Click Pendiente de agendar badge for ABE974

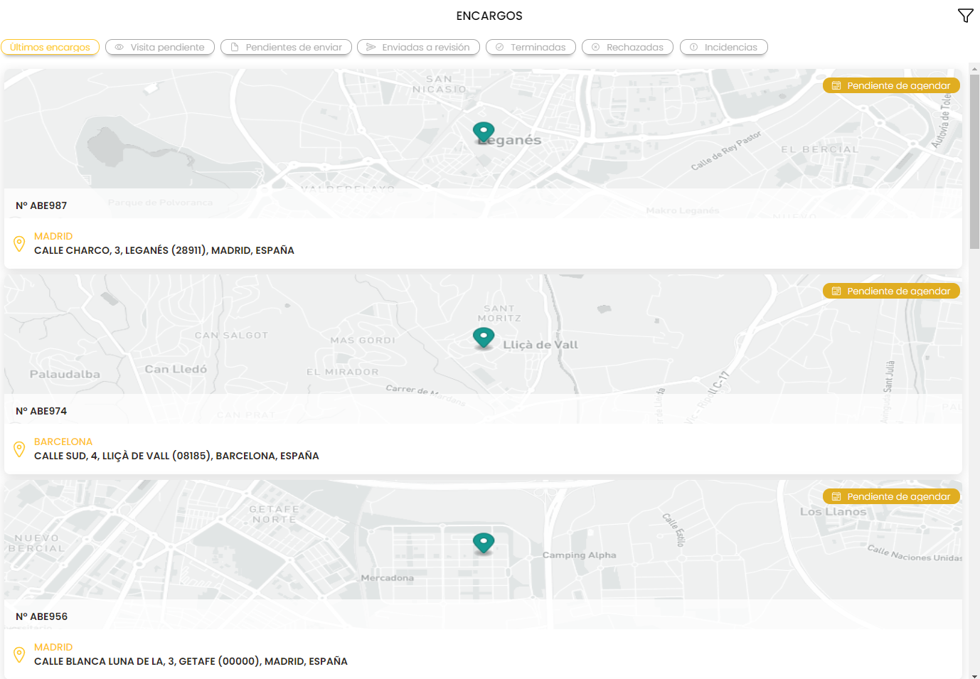pos(891,291)
